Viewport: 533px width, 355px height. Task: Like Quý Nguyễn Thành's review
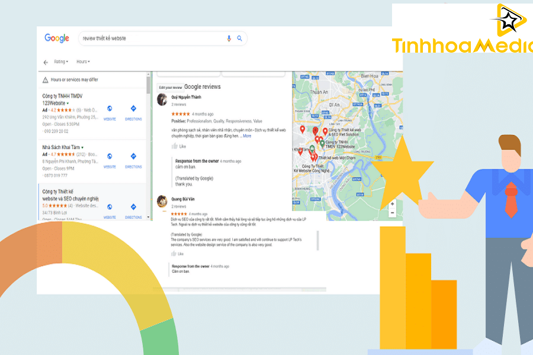pyautogui.click(x=179, y=146)
